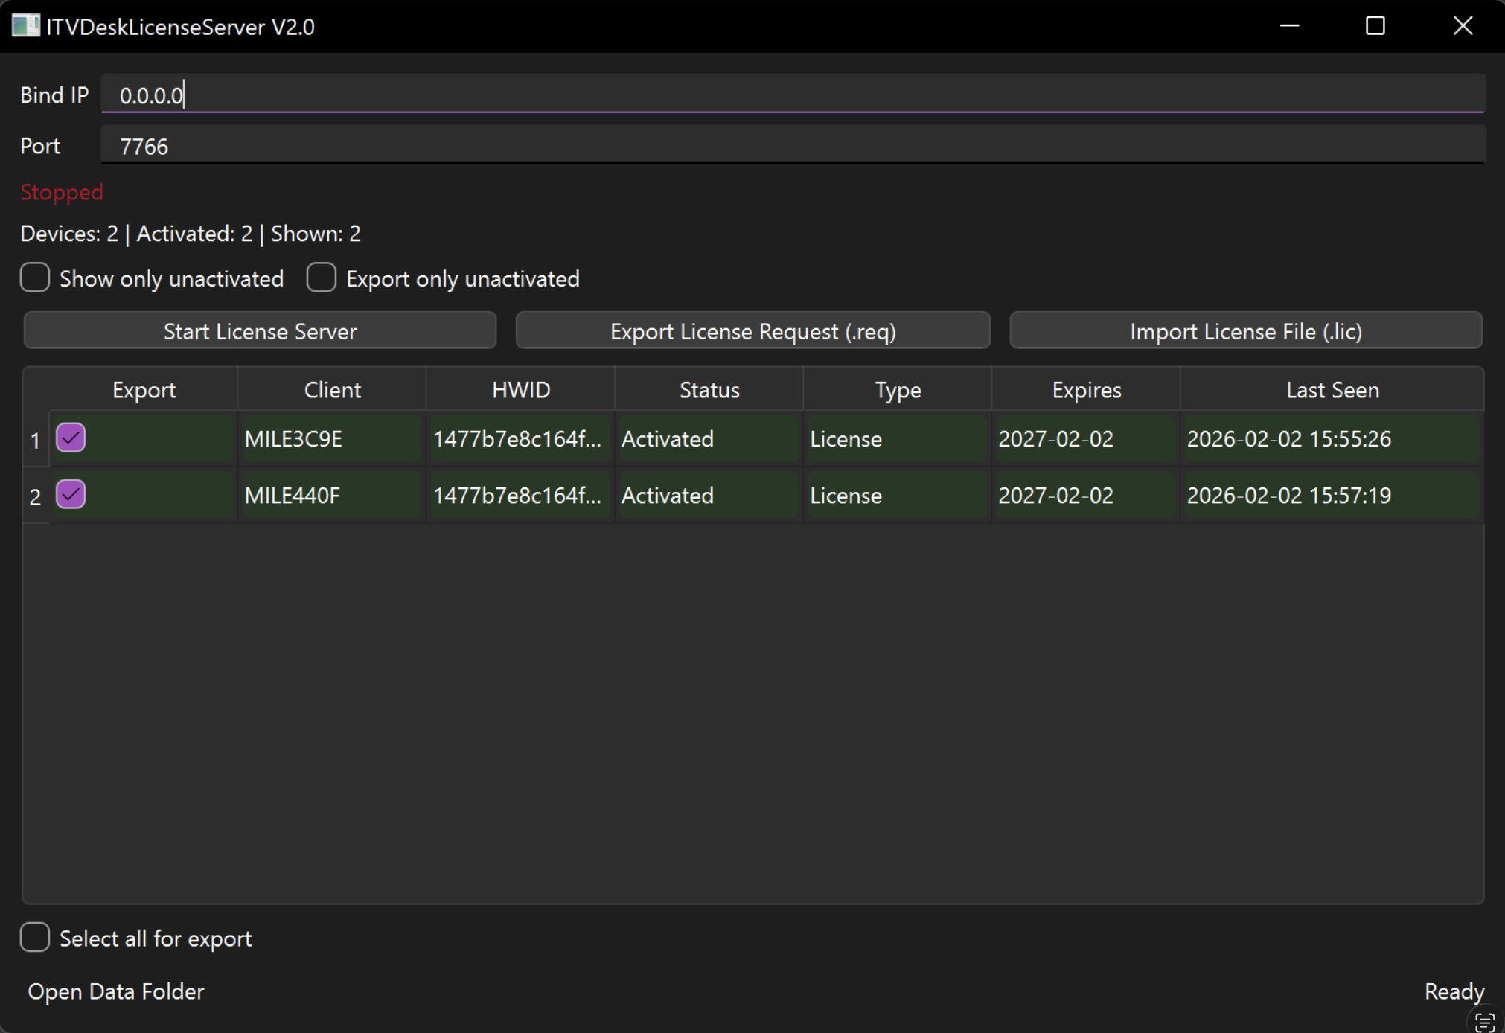Click the screenshot capture icon in bottom-right corner
Screen dimensions: 1505x1033
(1484, 1023)
